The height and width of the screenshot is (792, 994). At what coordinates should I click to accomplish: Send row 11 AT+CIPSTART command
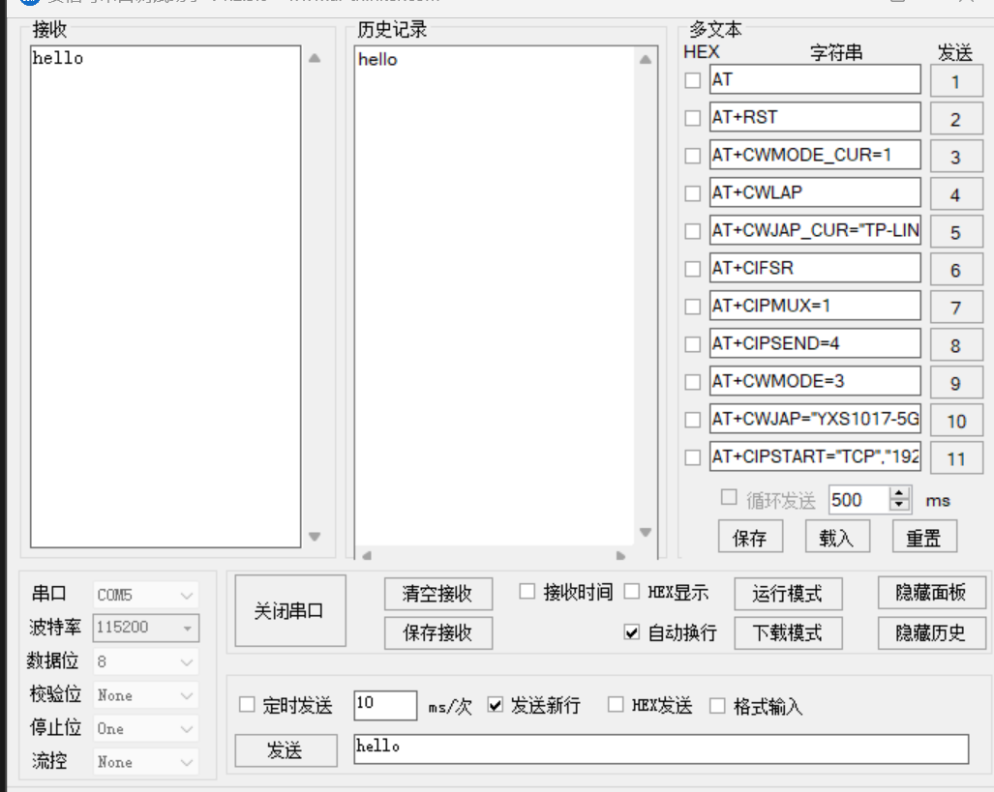tap(956, 458)
